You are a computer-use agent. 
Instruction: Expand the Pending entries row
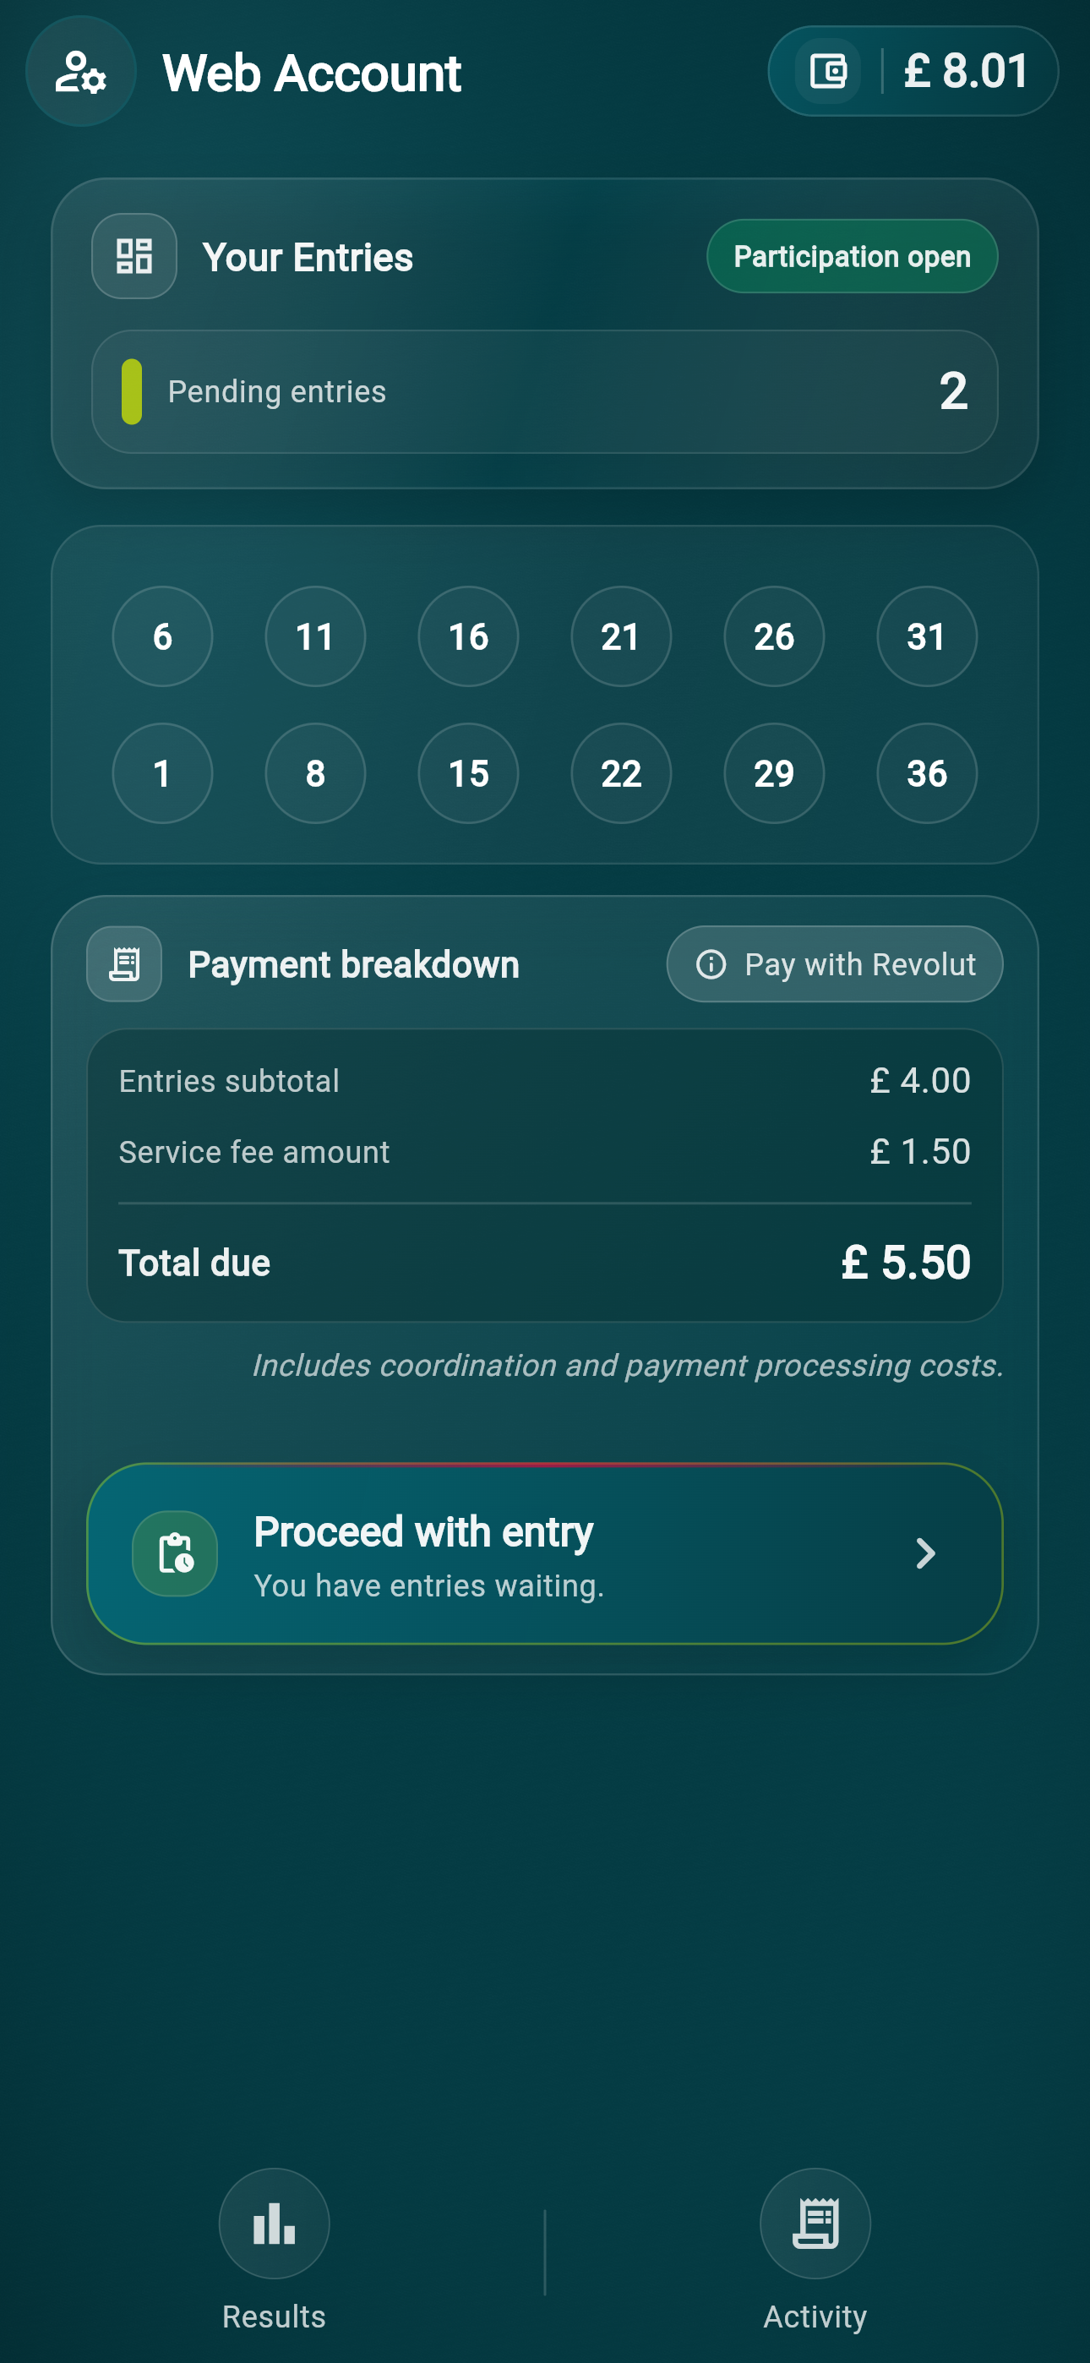pos(544,391)
